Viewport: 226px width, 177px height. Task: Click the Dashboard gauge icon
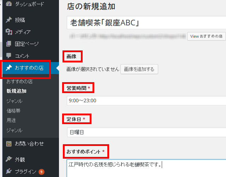point(9,4)
